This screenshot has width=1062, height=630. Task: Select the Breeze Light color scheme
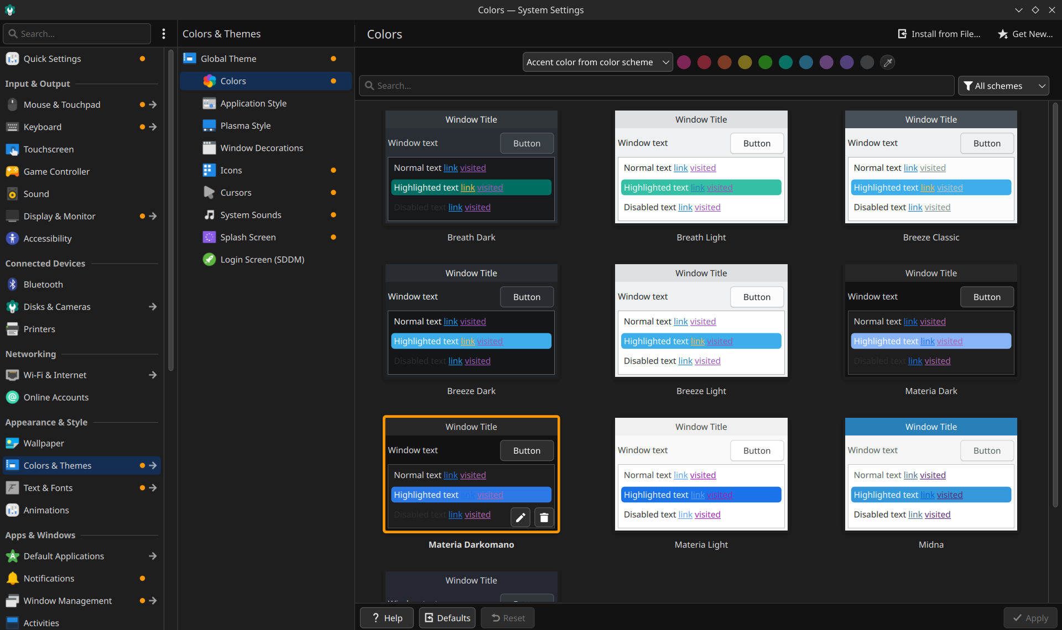pyautogui.click(x=701, y=321)
